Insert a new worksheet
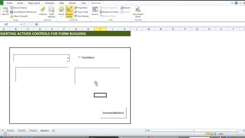Viewport: 245px width, 138px height. tap(54, 130)
